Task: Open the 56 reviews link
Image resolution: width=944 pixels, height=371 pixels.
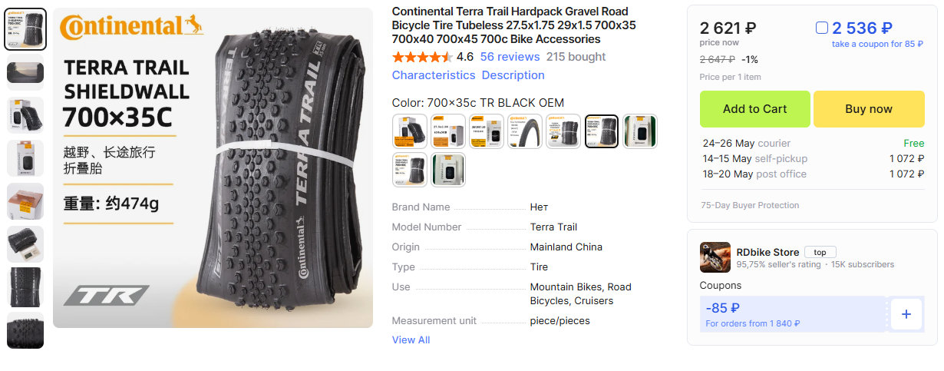Action: click(x=510, y=57)
